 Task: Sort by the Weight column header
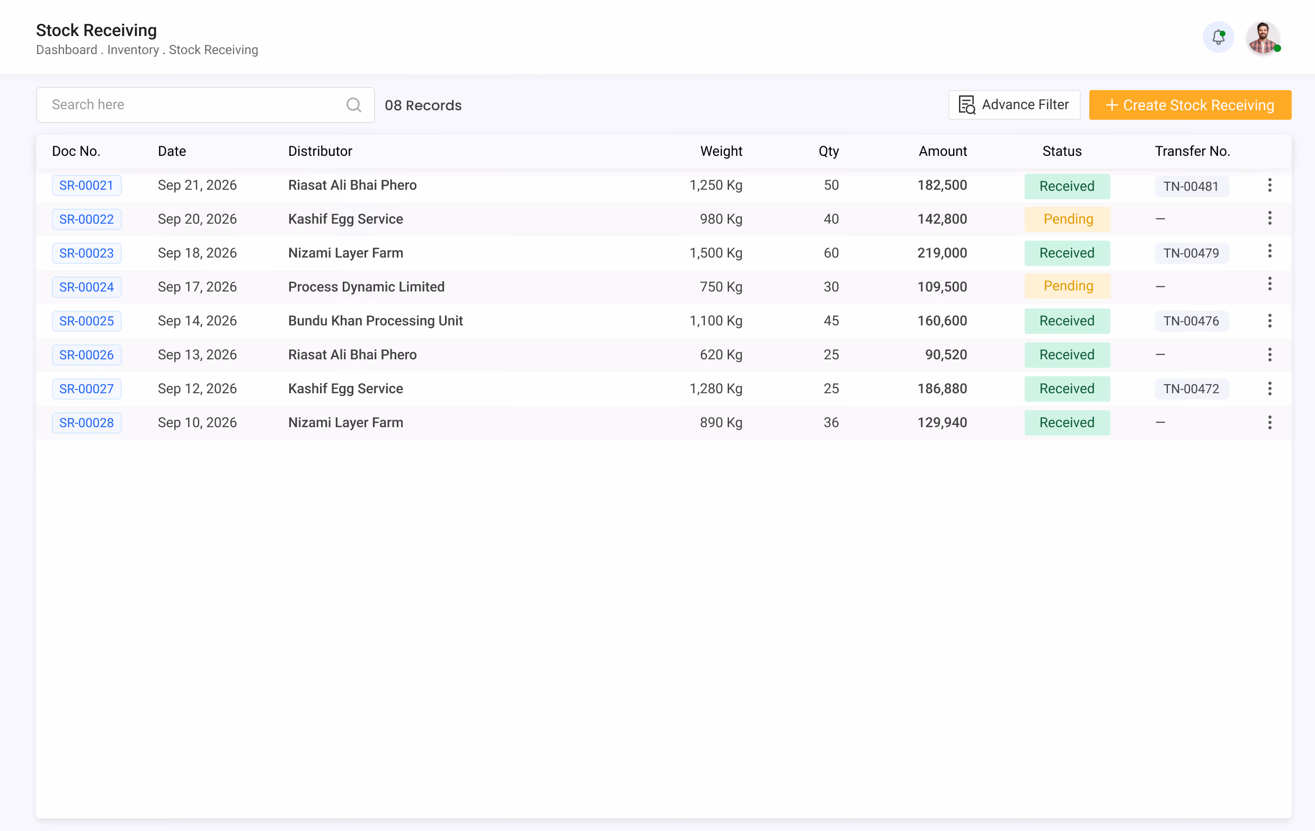(721, 152)
